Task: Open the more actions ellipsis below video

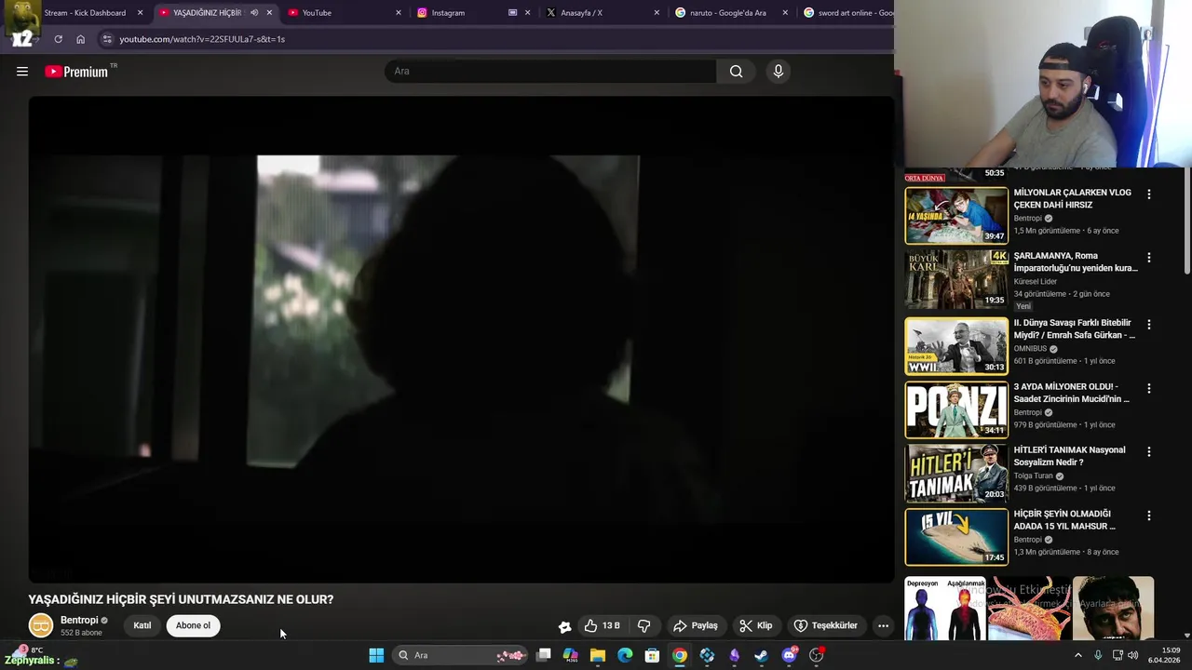Action: tap(883, 626)
